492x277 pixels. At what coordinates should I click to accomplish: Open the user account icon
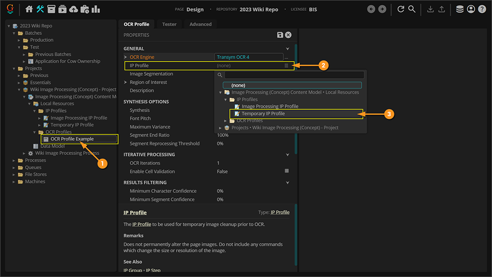tap(471, 9)
